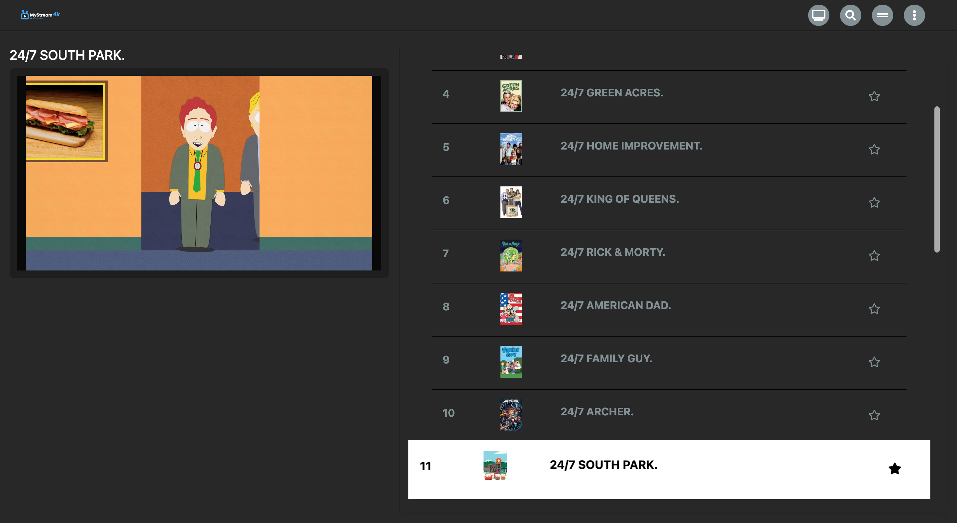Favorite the 24/7 American Dad channel
Image resolution: width=957 pixels, height=523 pixels.
(x=874, y=309)
